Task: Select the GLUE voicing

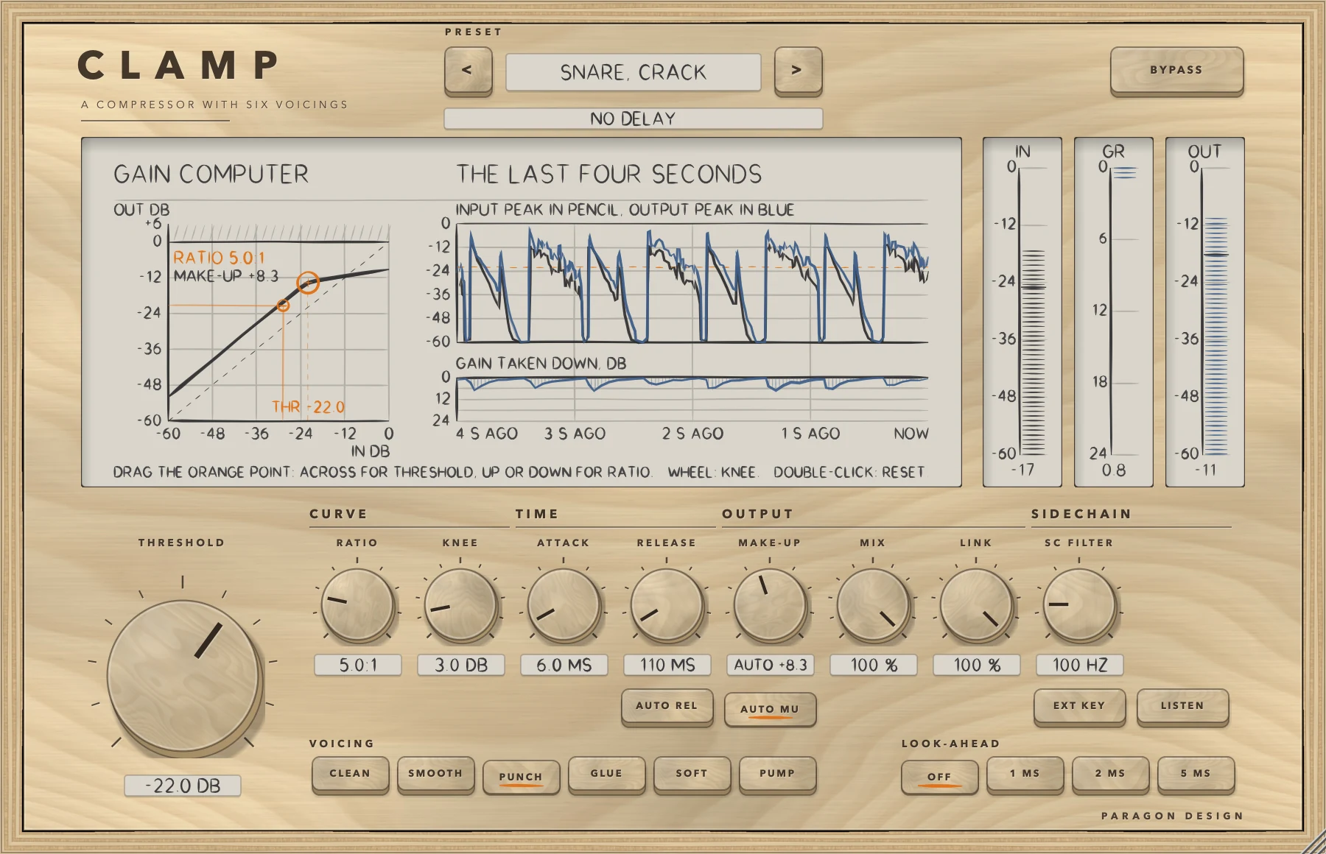Action: tap(606, 774)
